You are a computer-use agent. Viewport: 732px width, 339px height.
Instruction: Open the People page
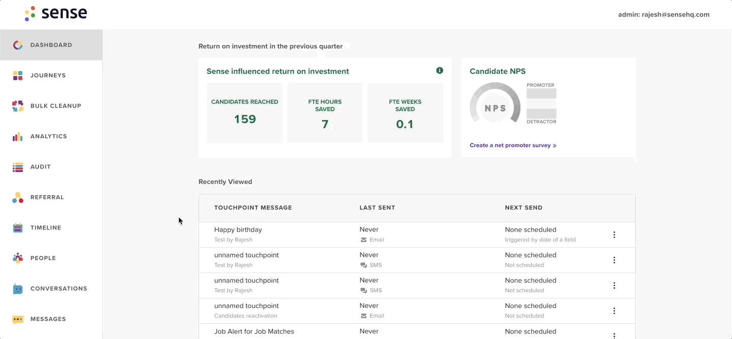coord(51,258)
